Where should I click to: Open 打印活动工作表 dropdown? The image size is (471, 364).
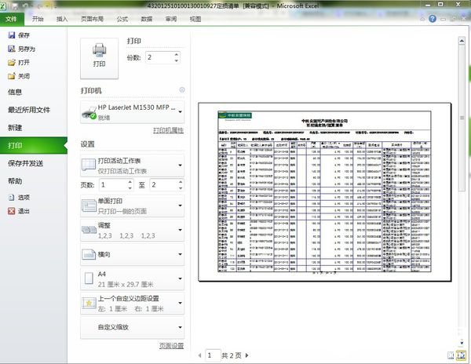[x=133, y=166]
